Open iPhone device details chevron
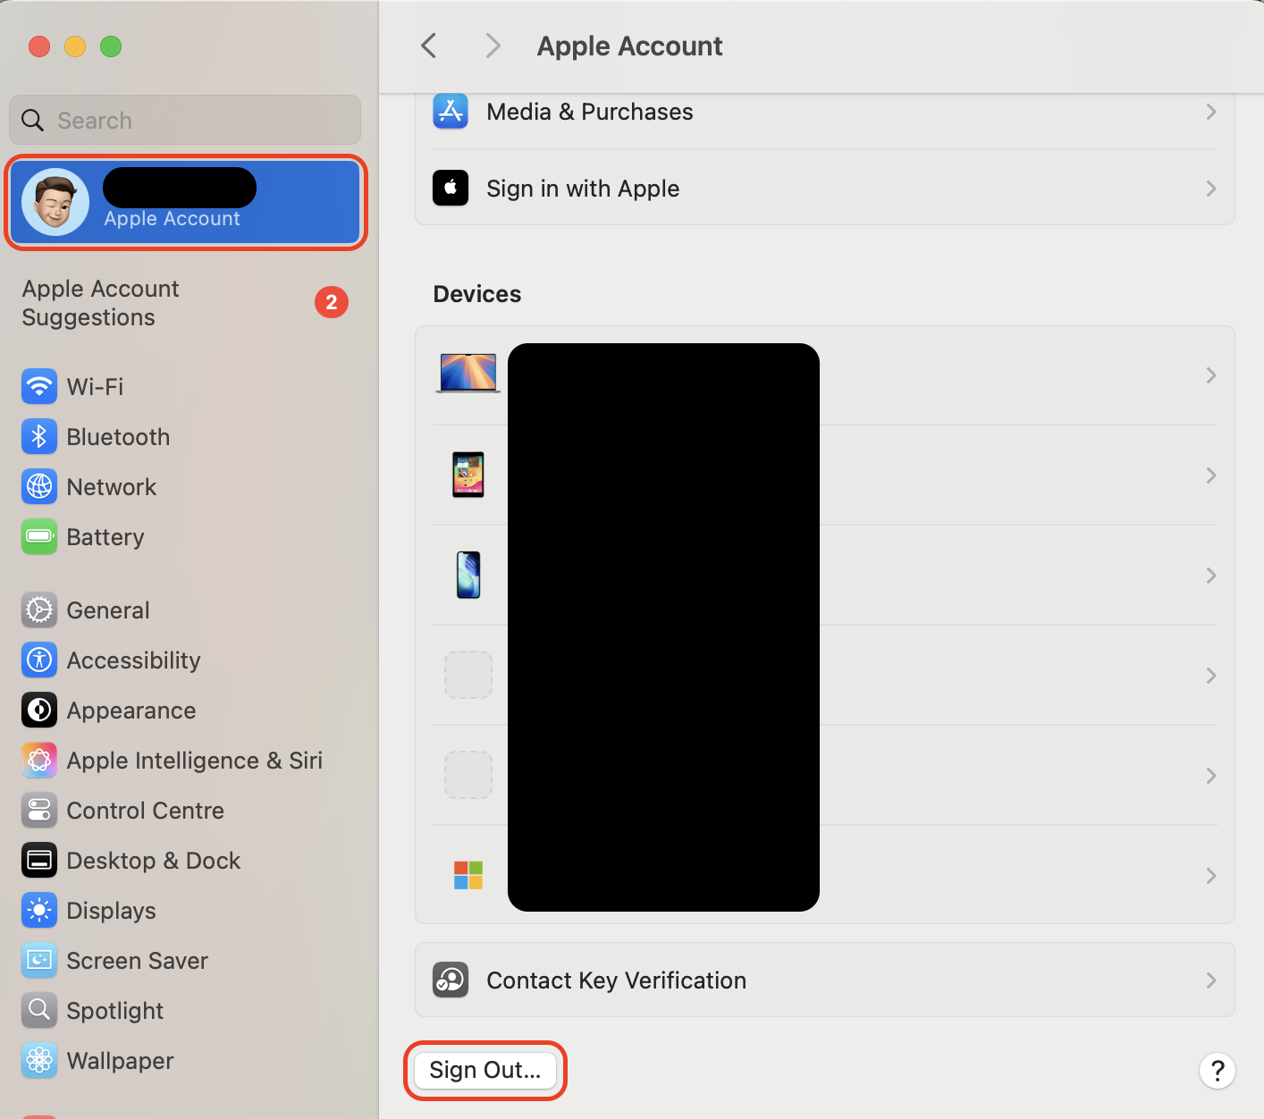Screen dimensions: 1264x1119 1211,576
